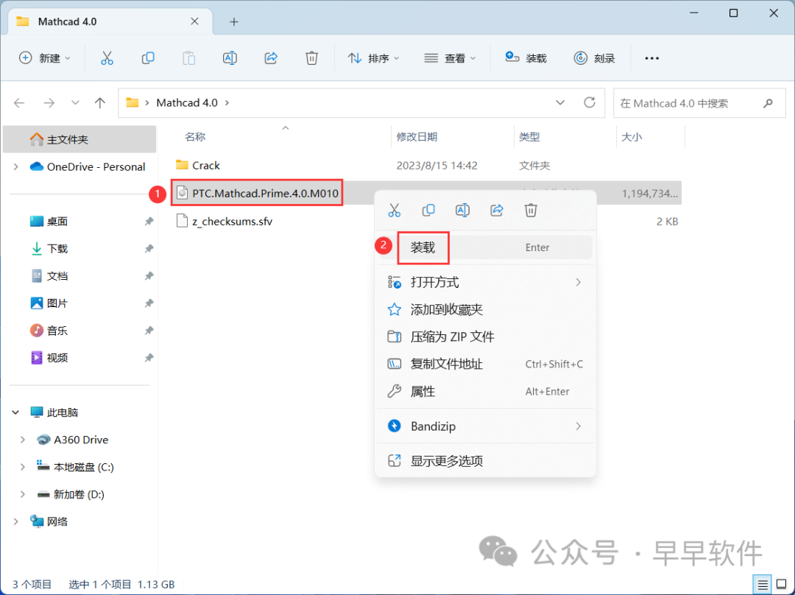The width and height of the screenshot is (795, 595).
Task: Go up one folder level
Action: pos(100,103)
